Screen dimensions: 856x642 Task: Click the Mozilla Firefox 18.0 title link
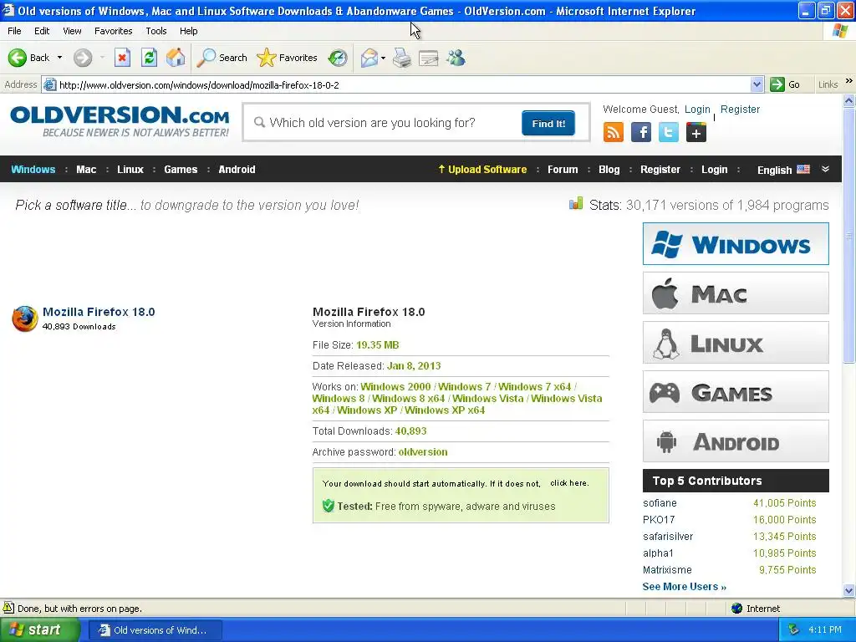(x=99, y=312)
